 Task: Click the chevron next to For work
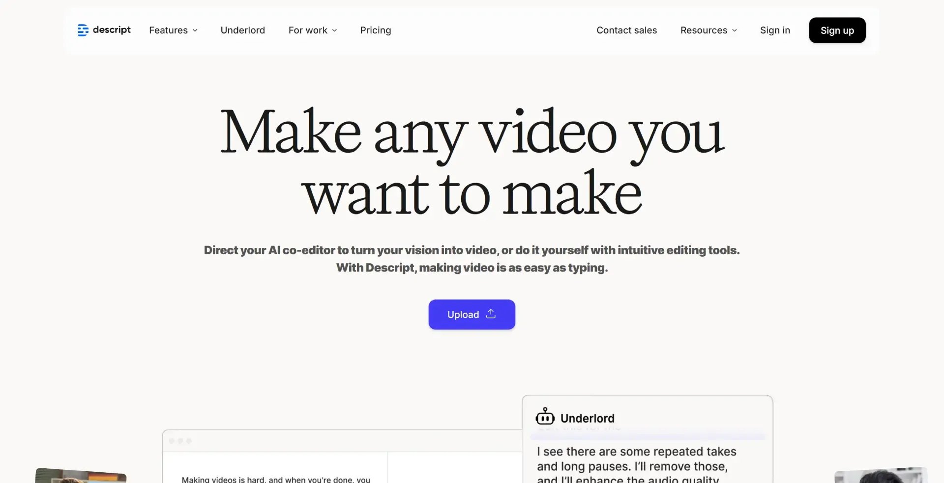click(x=334, y=30)
